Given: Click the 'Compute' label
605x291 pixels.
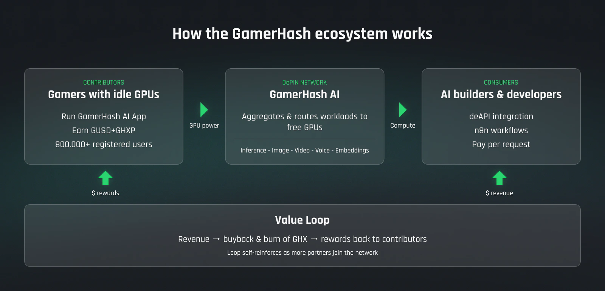Looking at the screenshot, I should [403, 126].
